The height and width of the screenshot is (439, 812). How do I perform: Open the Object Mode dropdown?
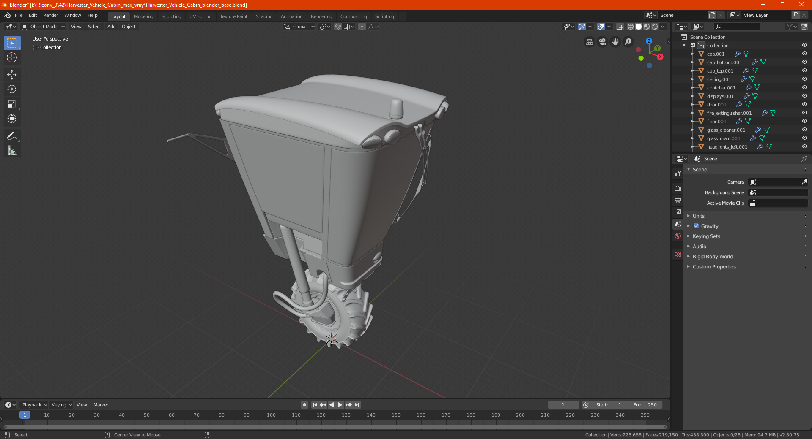[x=43, y=27]
